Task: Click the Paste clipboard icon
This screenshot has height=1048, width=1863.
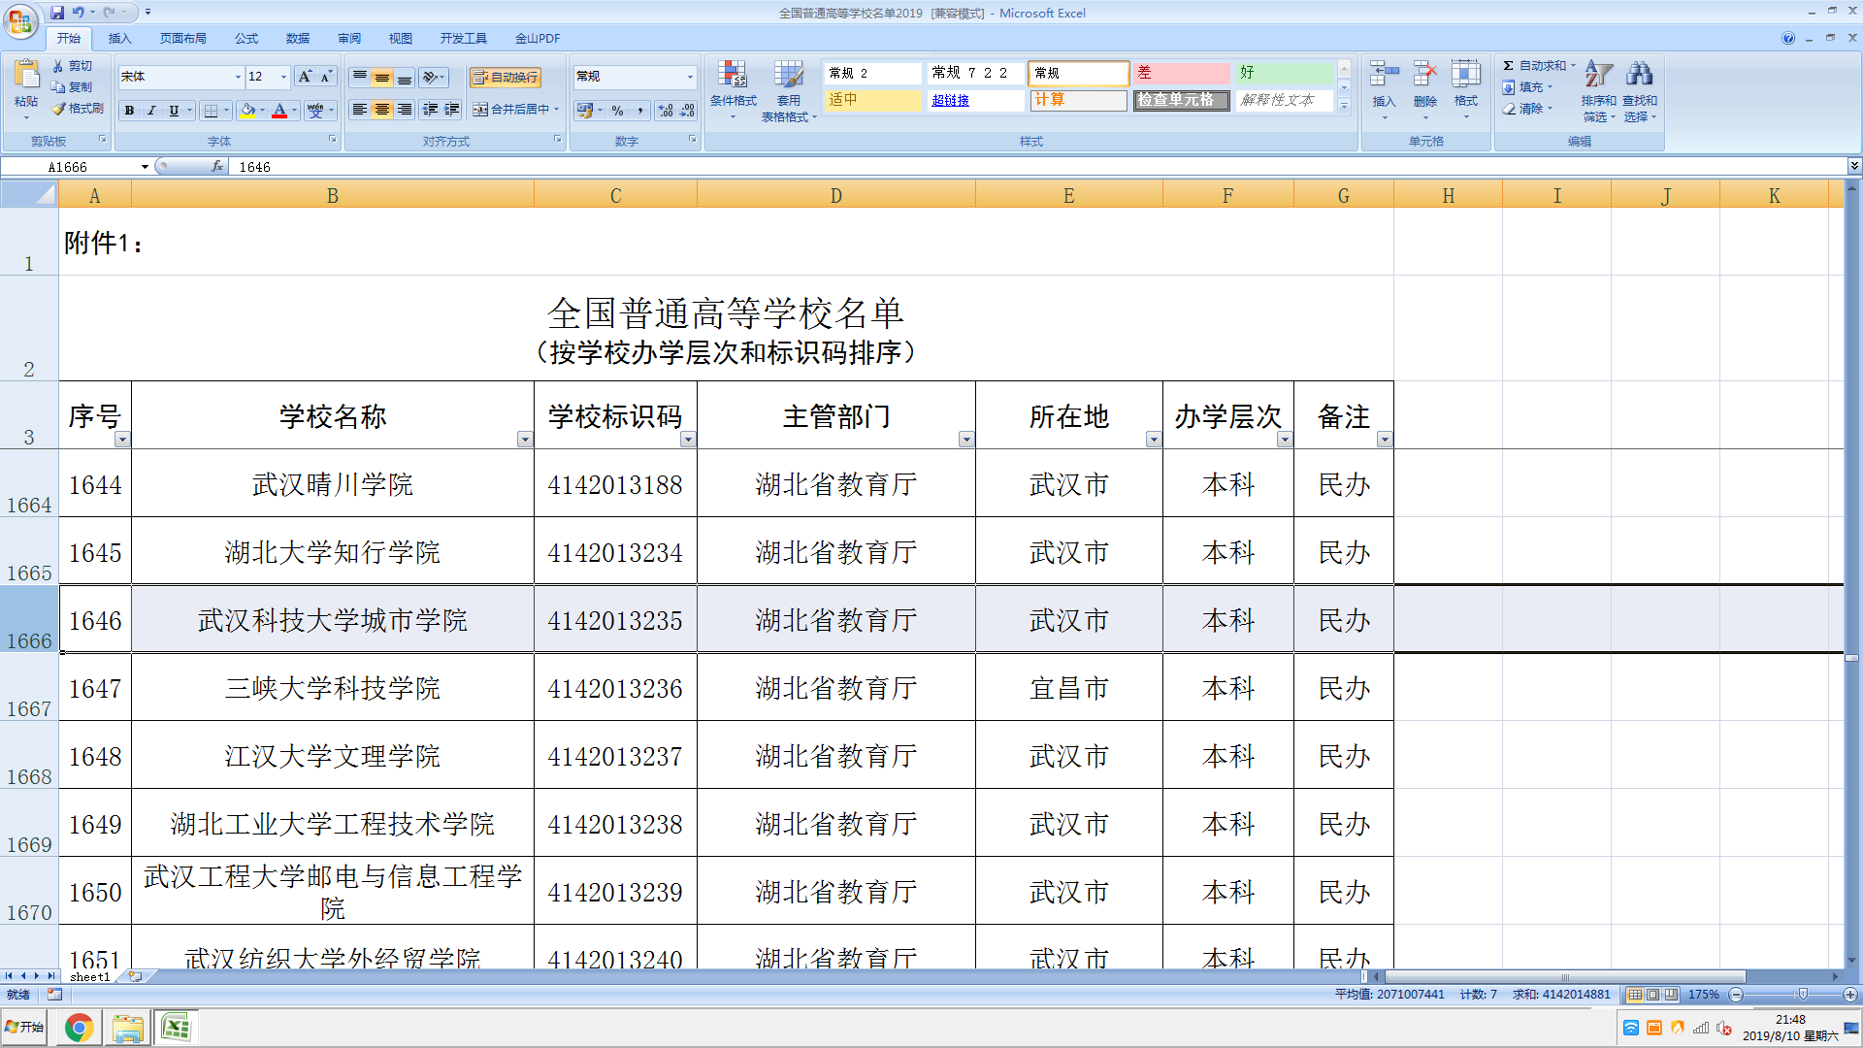Action: point(26,76)
